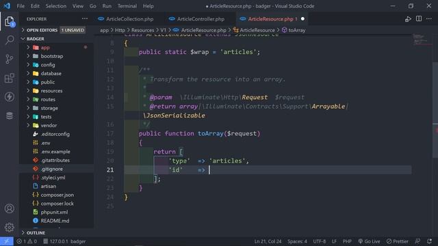Change indentation via Spaces: 4
The width and height of the screenshot is (438, 246).
pos(297,241)
